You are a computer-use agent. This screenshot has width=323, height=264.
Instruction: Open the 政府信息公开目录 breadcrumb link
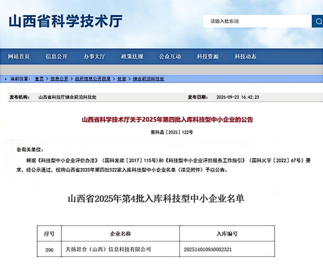pos(92,79)
